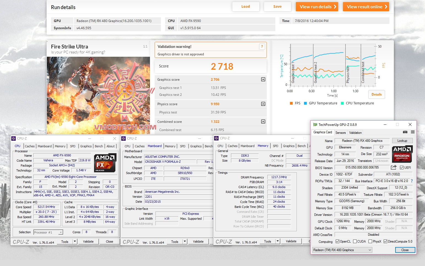
Task: Open the GPU-Z graphics card selector dropdown
Action: (x=342, y=250)
